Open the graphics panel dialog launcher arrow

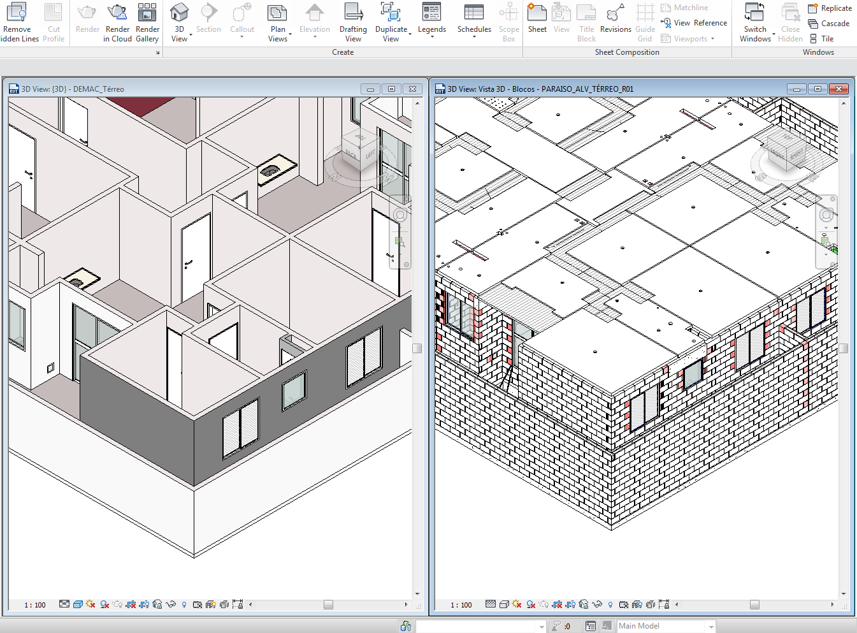click(158, 53)
